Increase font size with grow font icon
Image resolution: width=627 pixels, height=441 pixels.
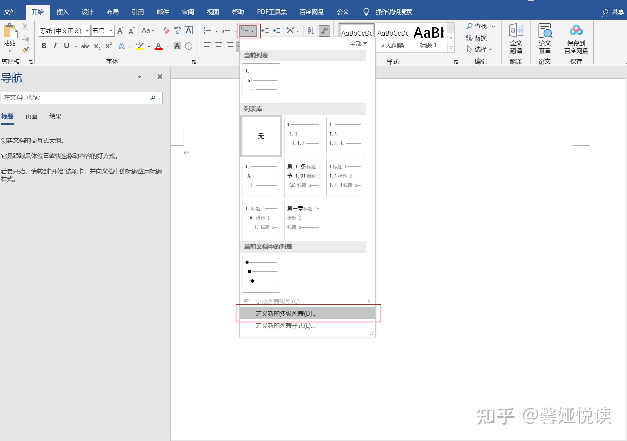click(121, 31)
